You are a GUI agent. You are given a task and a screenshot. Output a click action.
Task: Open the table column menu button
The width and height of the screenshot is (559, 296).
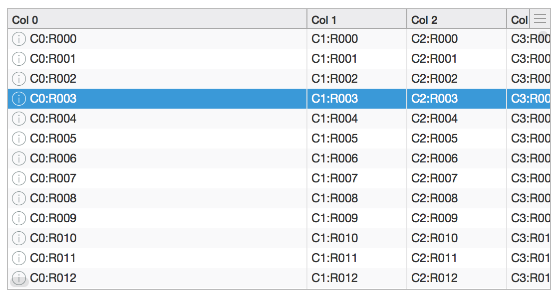click(540, 18)
